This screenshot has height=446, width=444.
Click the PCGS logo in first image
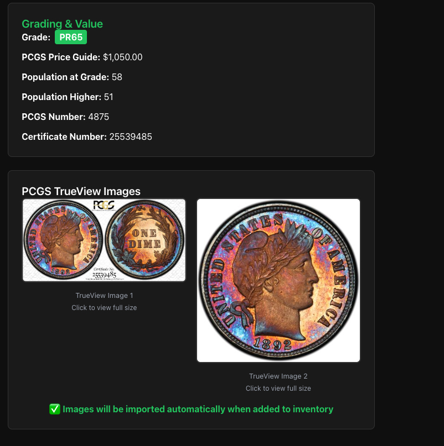(x=104, y=206)
